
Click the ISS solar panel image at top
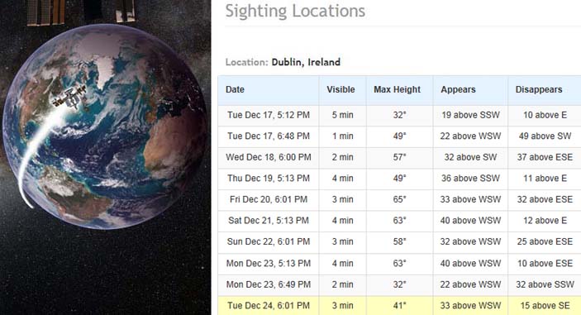click(x=81, y=12)
